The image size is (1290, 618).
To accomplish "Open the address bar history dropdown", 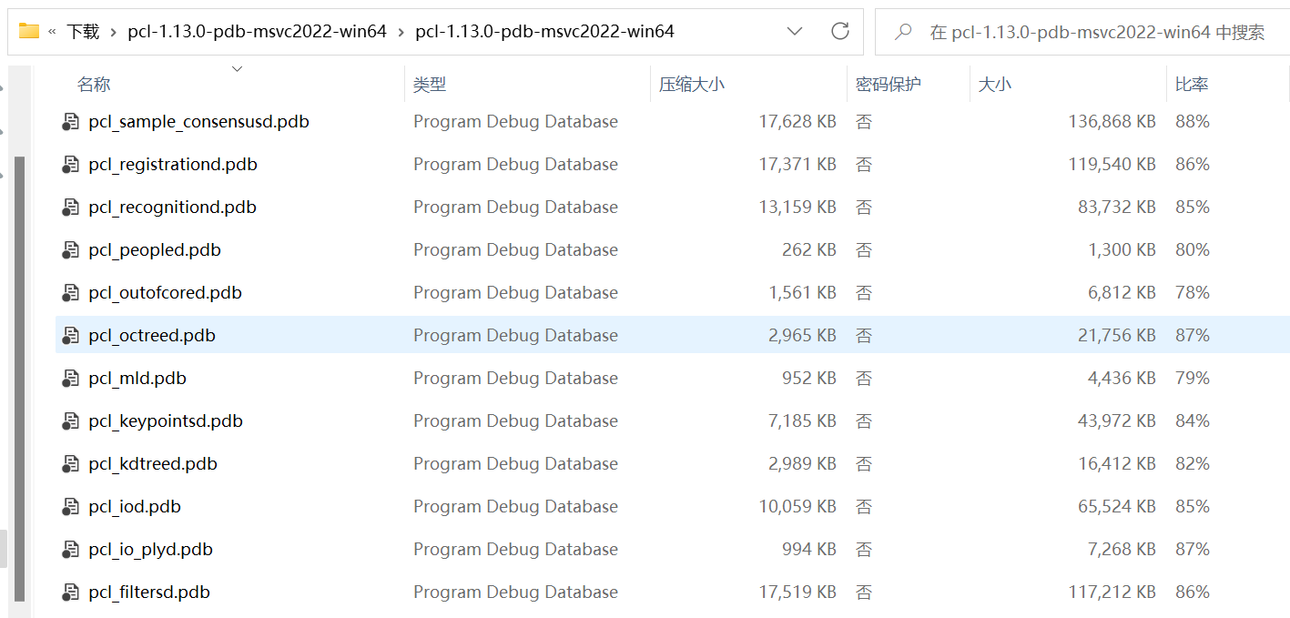I will point(795,31).
